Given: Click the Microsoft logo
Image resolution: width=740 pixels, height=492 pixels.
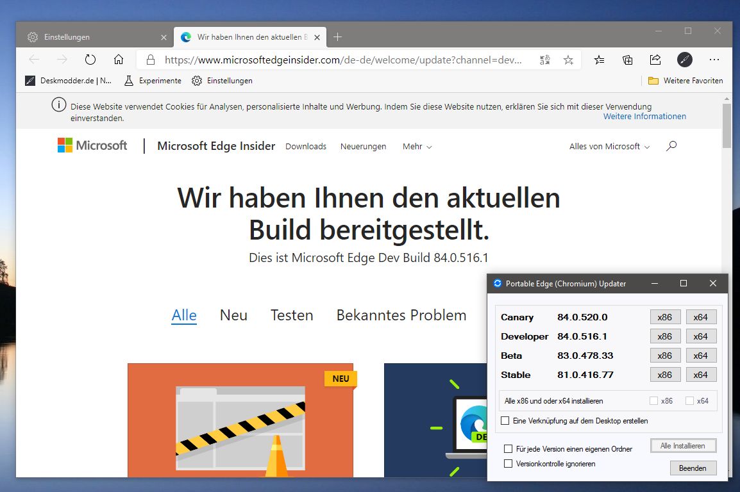Looking at the screenshot, I should [92, 145].
